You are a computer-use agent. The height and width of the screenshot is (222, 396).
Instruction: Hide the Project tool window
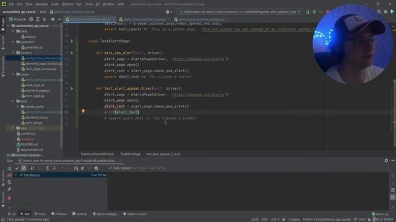click(59, 19)
